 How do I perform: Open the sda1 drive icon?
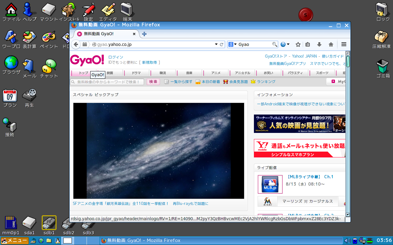(x=29, y=225)
